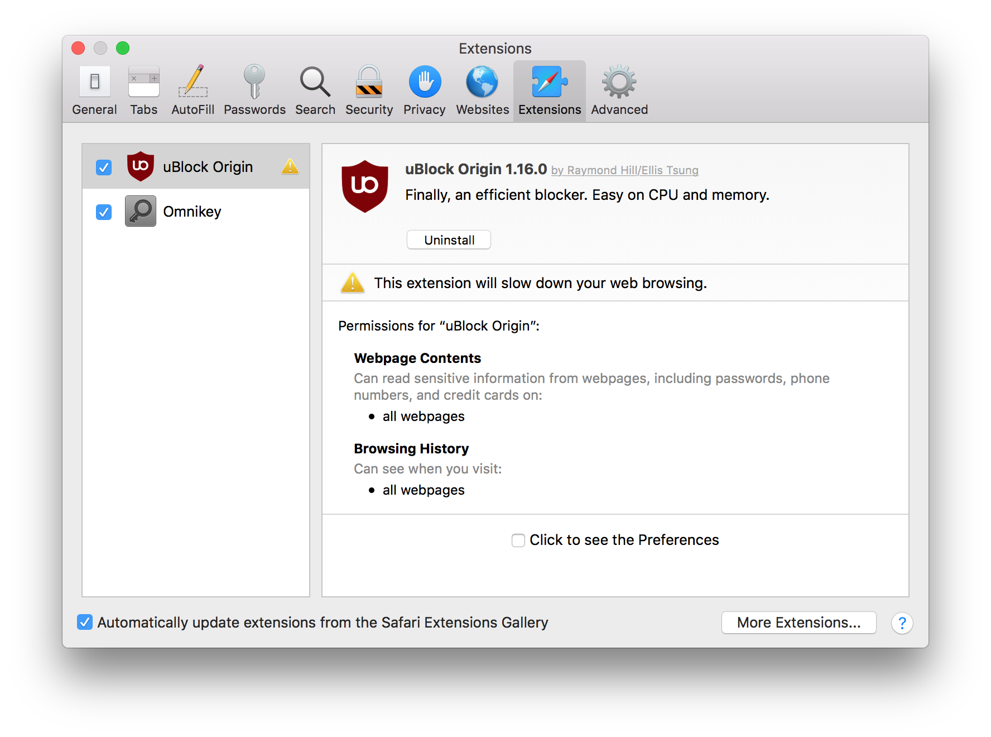Close the Extensions window with red button

(x=78, y=48)
